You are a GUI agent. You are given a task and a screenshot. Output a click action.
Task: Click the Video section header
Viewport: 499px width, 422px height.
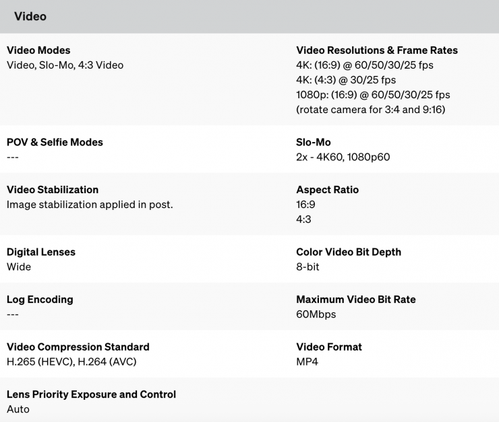point(30,16)
